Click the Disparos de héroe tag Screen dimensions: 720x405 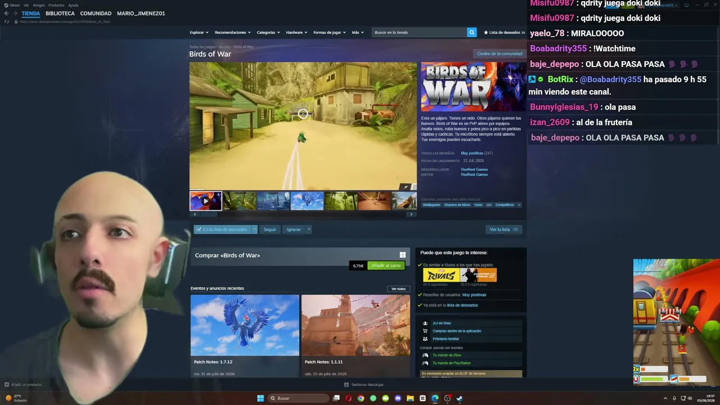(x=457, y=205)
